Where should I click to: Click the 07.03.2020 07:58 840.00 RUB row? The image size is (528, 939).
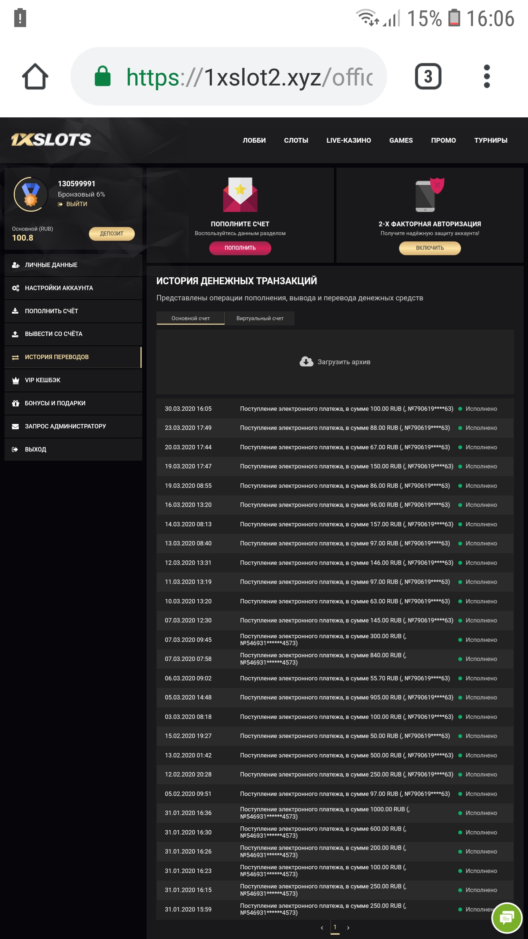335,659
